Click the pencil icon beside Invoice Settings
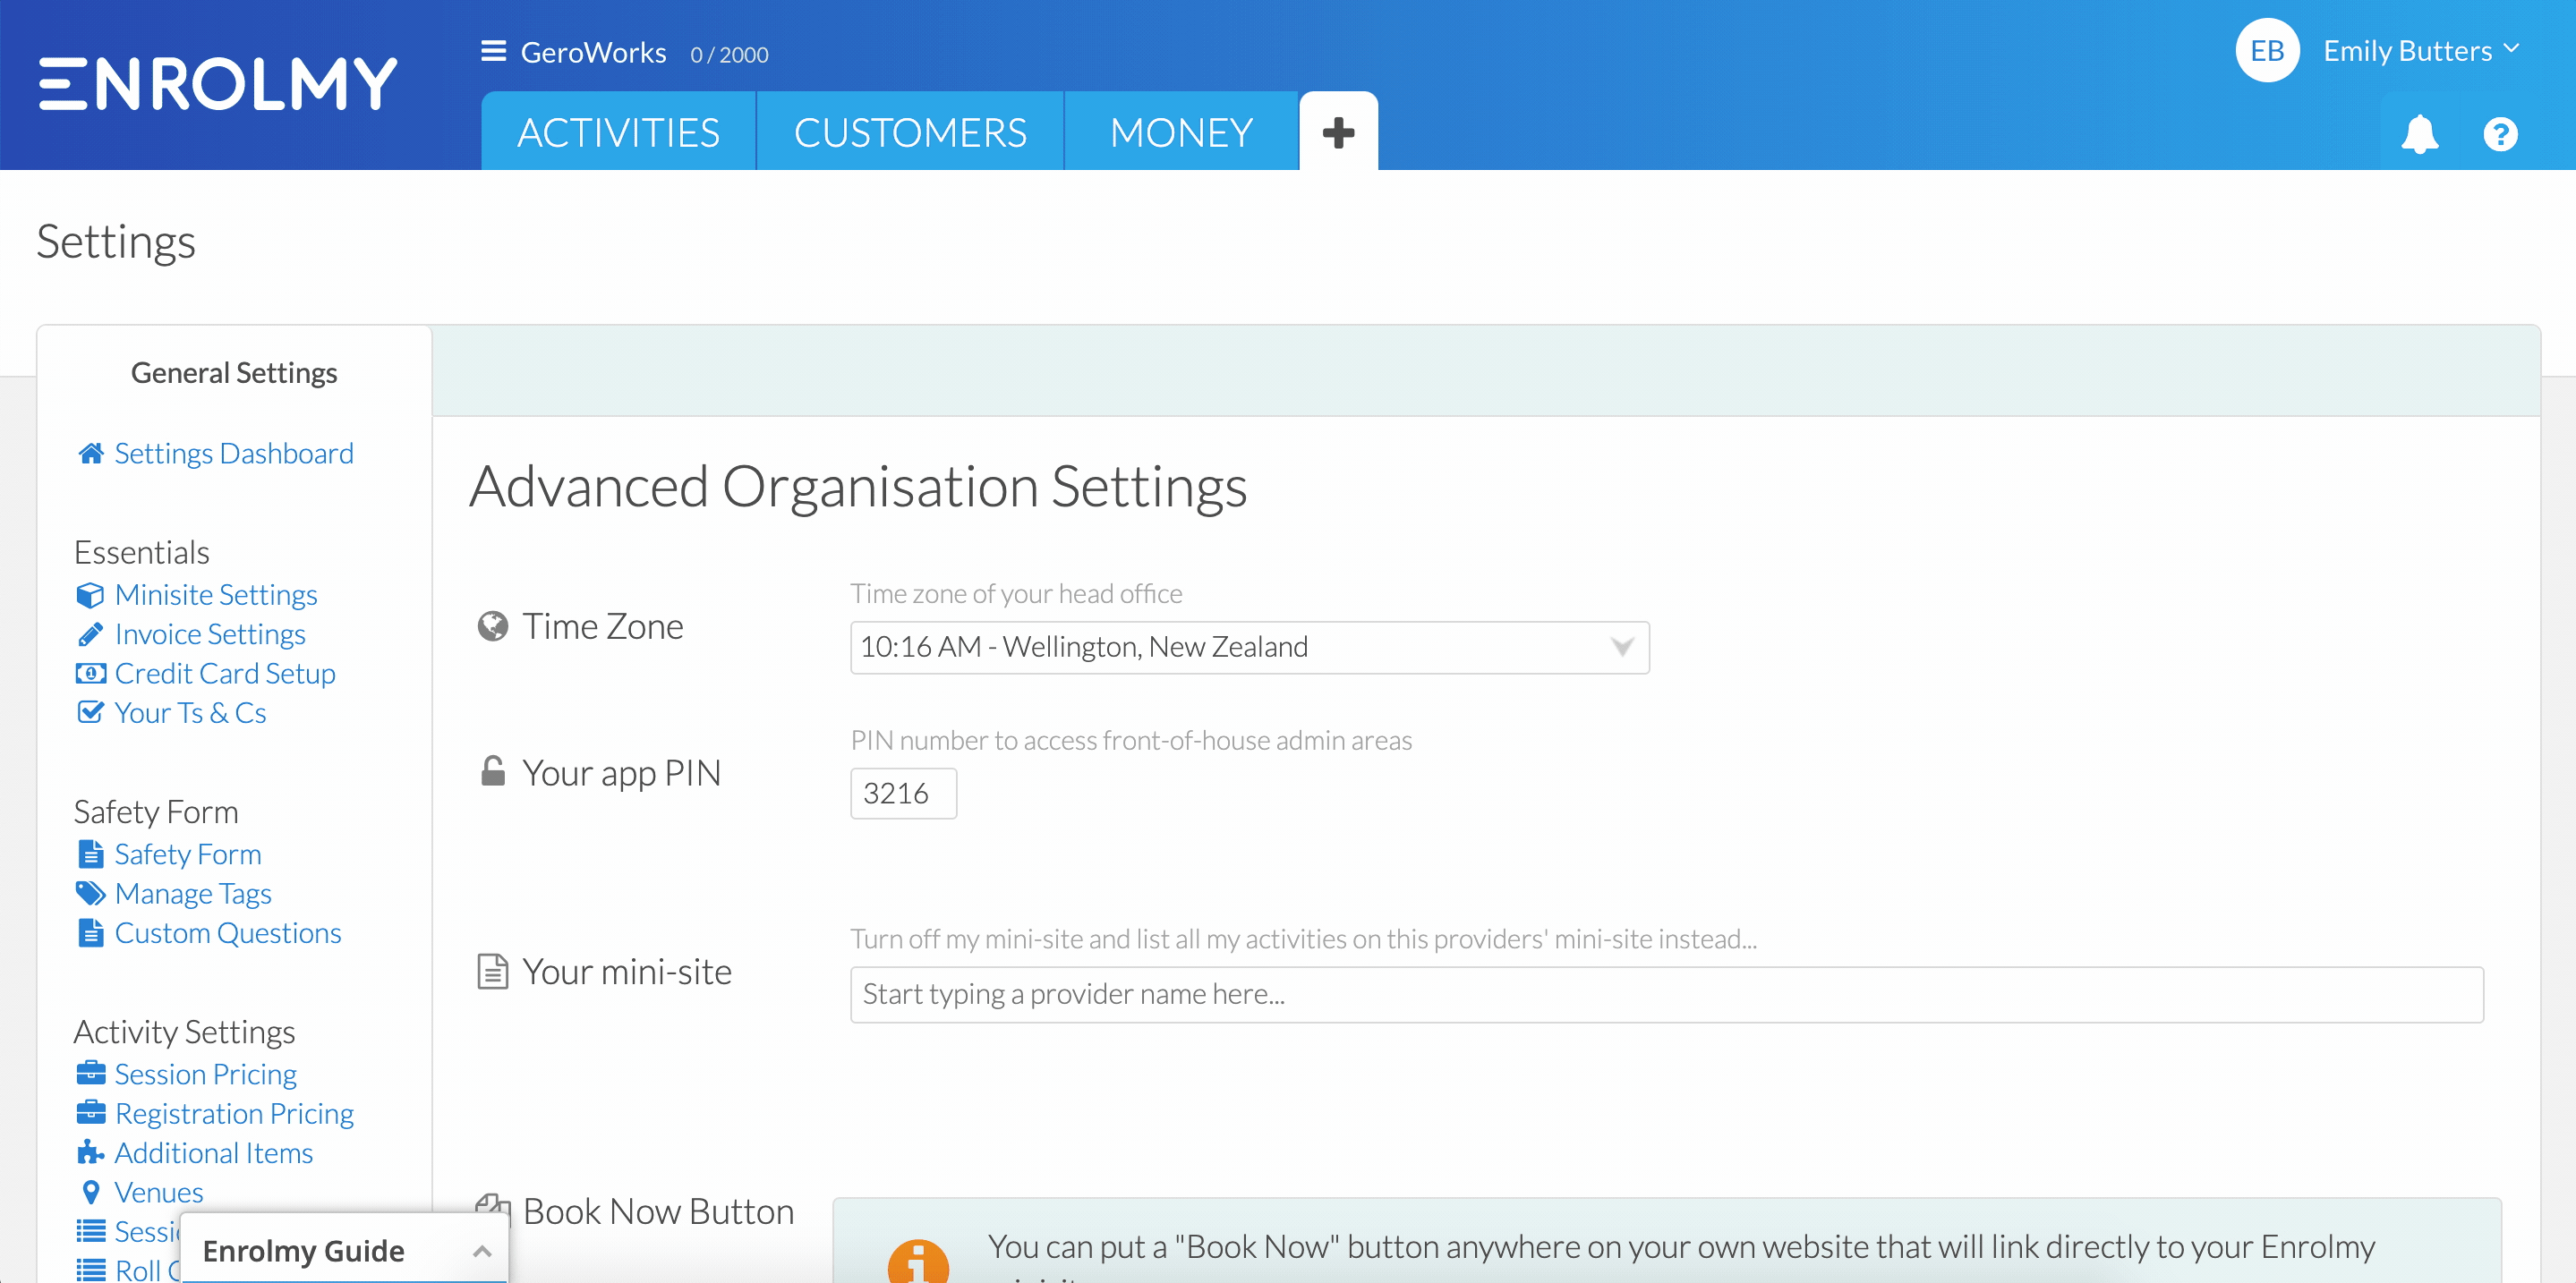 tap(90, 634)
